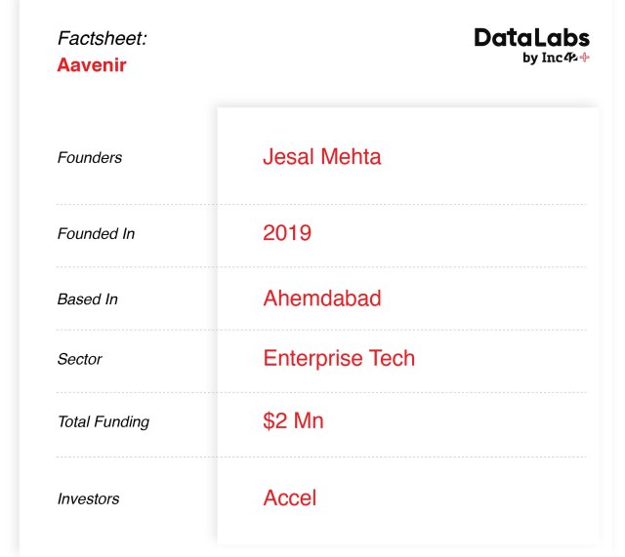Select the 'Enterprise Tech' sector value

pyautogui.click(x=339, y=358)
